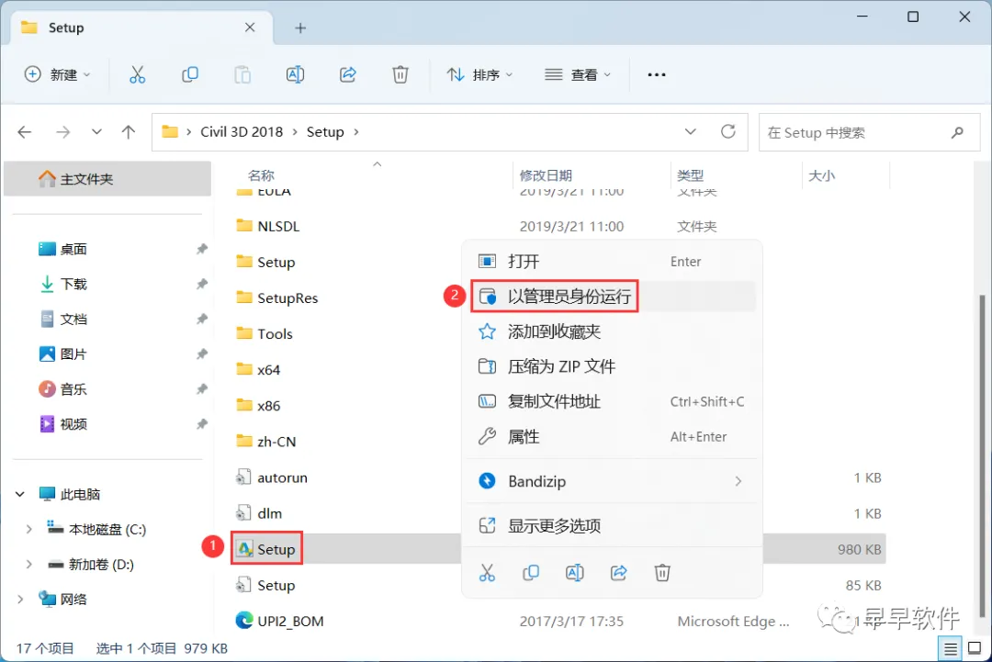992x662 pixels.
Task: Choose 复制文件地址 from context menu
Action: tap(612, 401)
